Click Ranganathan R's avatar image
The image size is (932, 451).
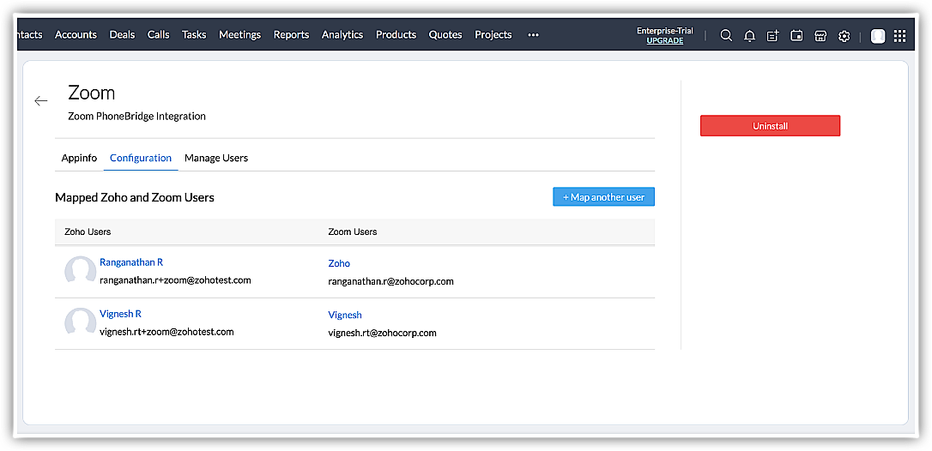pyautogui.click(x=81, y=272)
